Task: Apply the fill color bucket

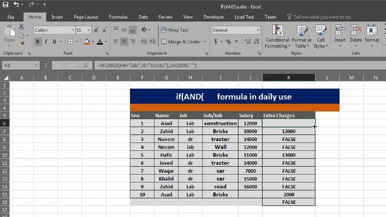Action: 87,42
